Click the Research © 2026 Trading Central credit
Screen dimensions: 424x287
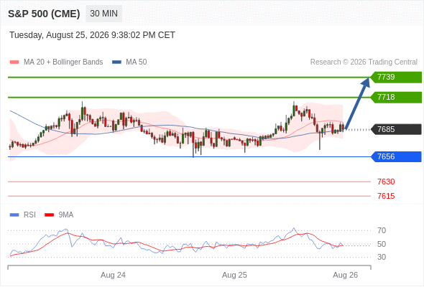[364, 62]
